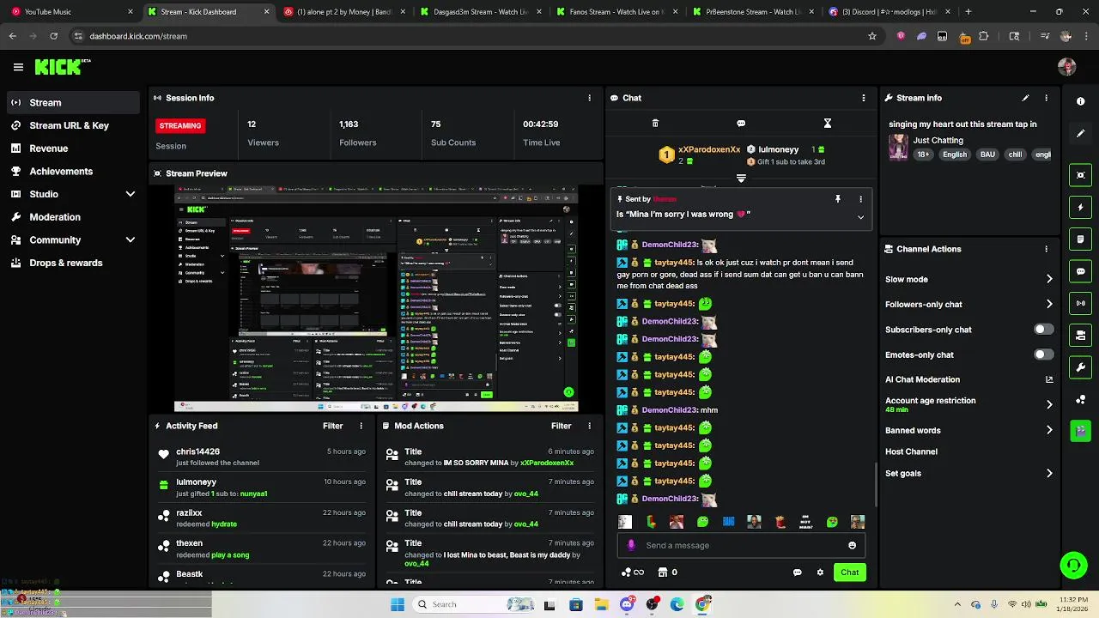Click the chat scrollbar
1099x618 pixels.
coord(876,485)
